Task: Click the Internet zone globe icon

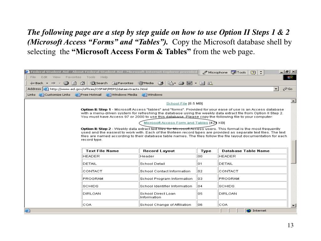Action: click(249, 211)
